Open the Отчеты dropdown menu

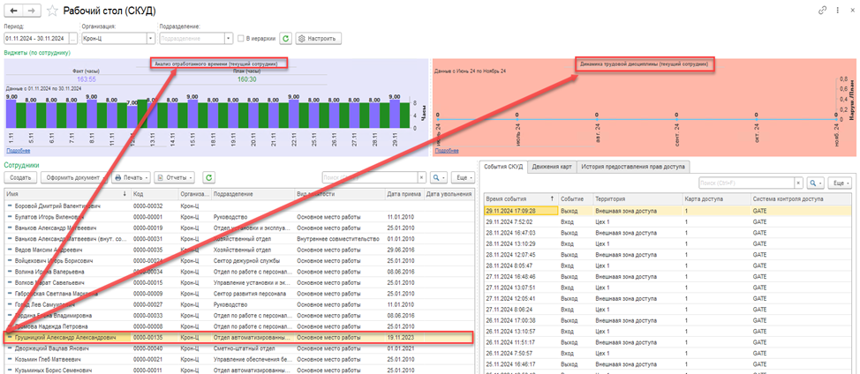pyautogui.click(x=177, y=177)
